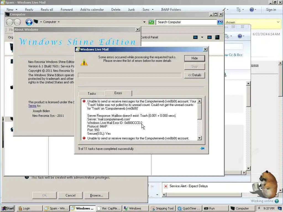Click the Up arrow icon in Computer window
Screen dimensions: 283x212
[29, 22]
